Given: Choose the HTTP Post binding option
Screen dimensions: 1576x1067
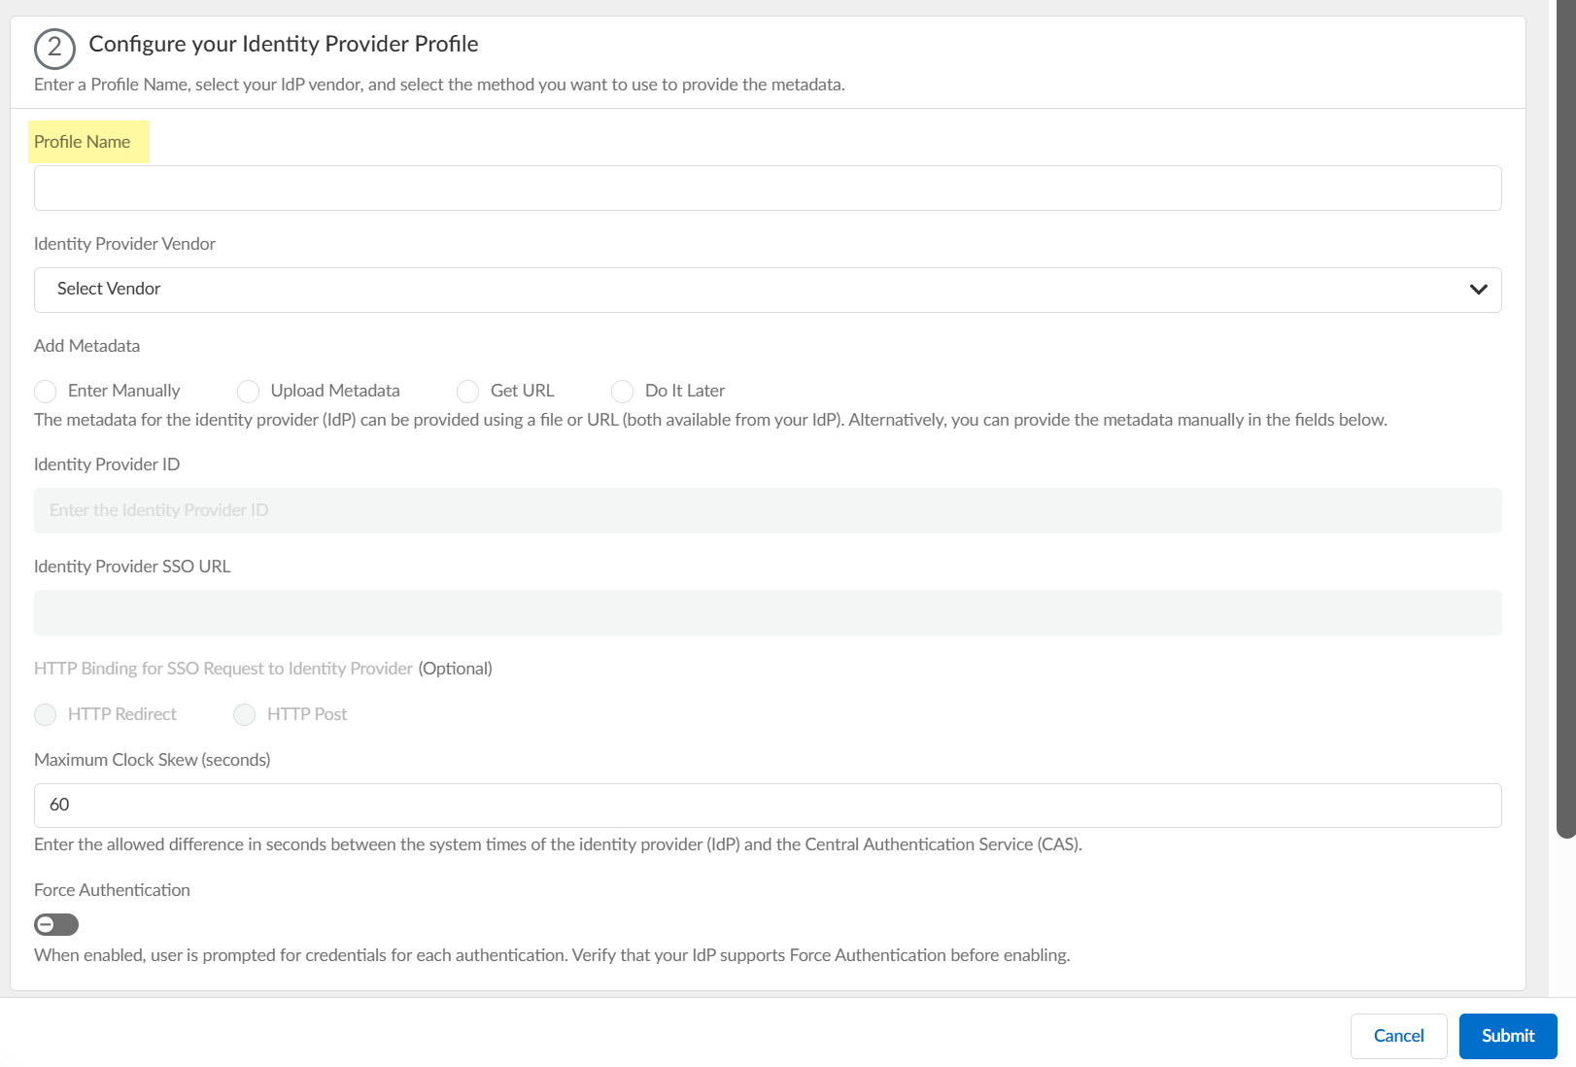Looking at the screenshot, I should (x=245, y=714).
